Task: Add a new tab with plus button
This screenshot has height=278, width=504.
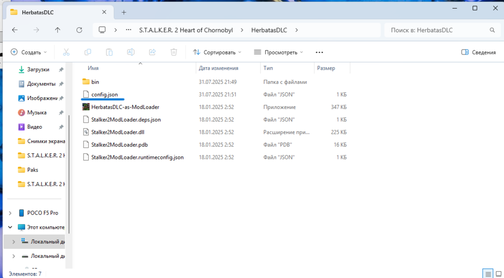Action: click(x=124, y=12)
